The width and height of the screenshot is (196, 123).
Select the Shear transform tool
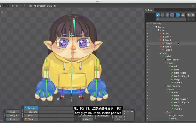pyautogui.click(x=31, y=119)
